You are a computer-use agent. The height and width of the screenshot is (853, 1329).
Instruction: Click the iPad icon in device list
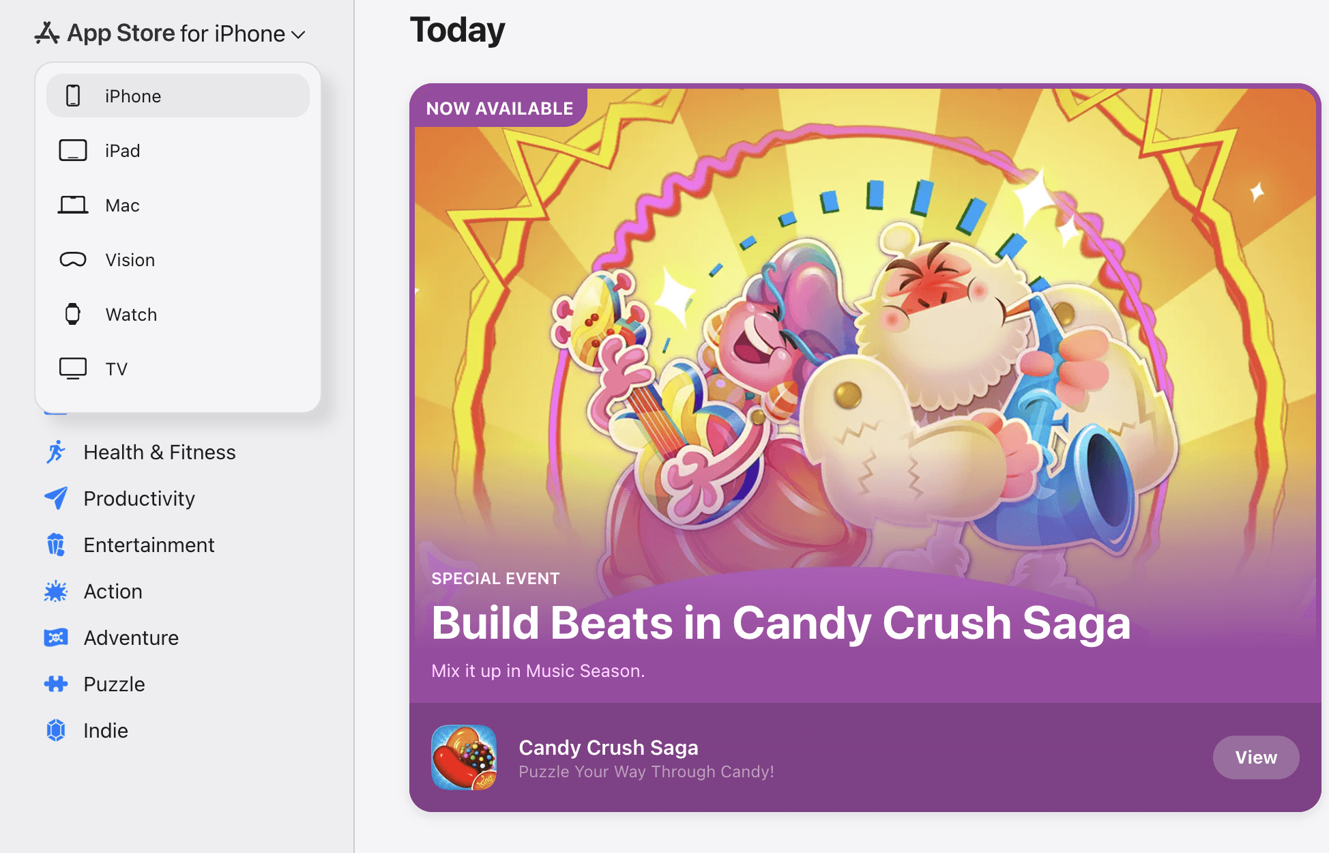click(x=73, y=150)
